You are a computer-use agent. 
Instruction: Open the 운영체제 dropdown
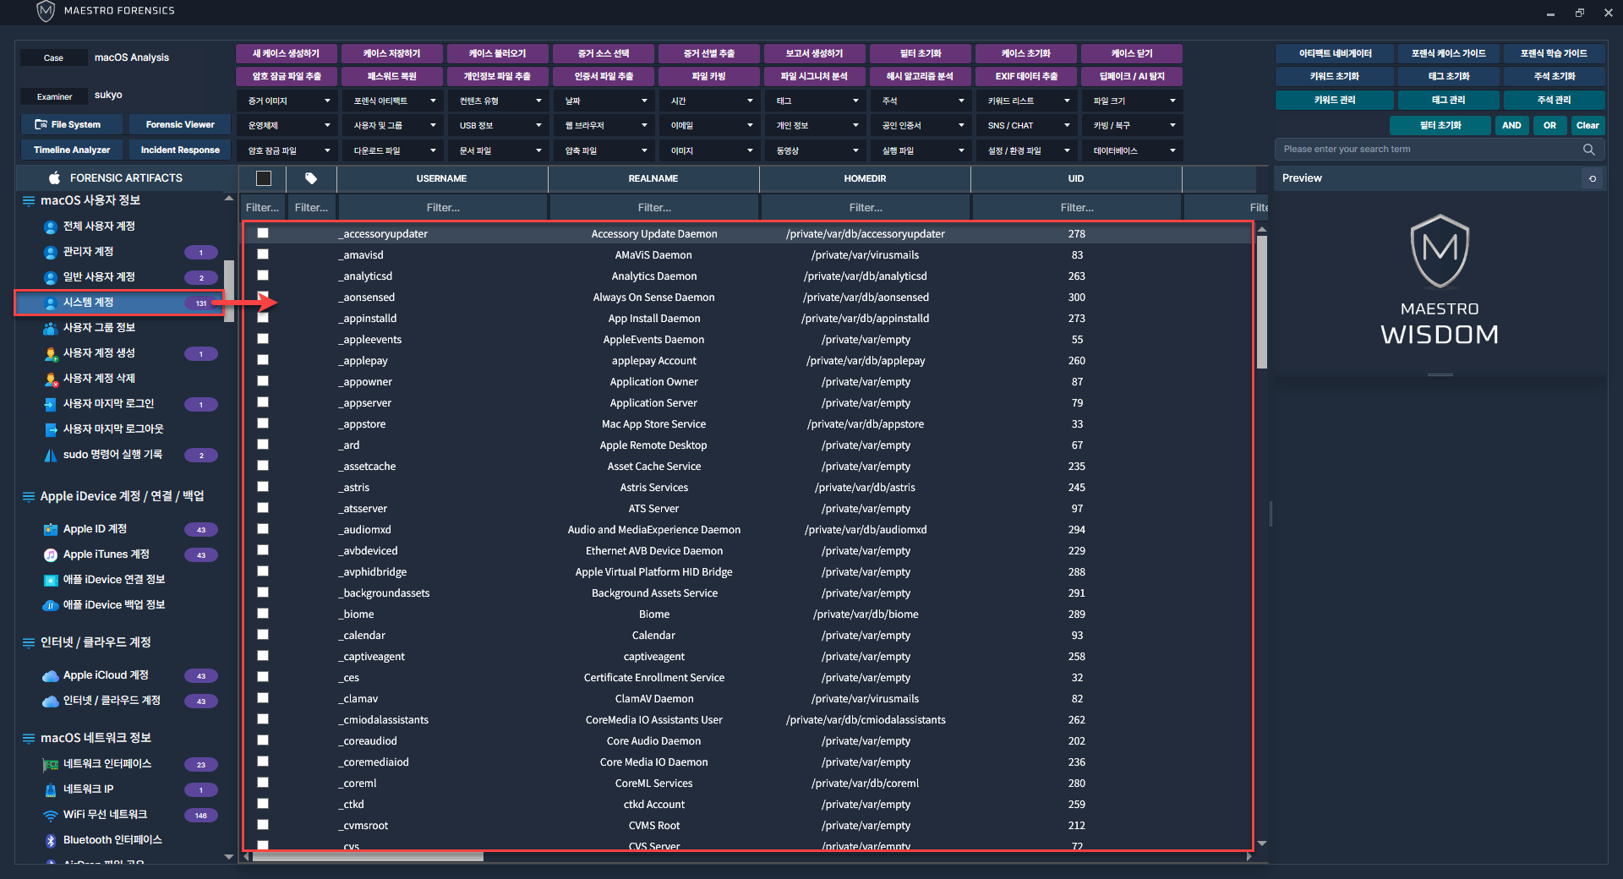287,125
